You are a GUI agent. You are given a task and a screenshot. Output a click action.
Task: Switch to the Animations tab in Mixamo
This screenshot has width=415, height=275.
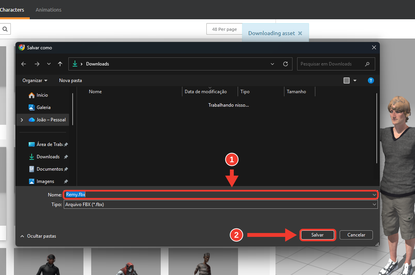click(48, 10)
